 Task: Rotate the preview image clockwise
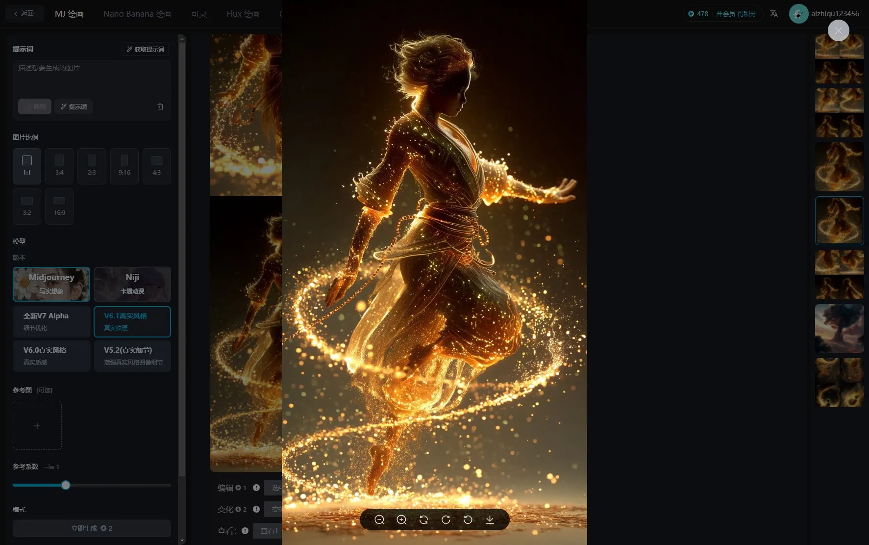click(446, 519)
